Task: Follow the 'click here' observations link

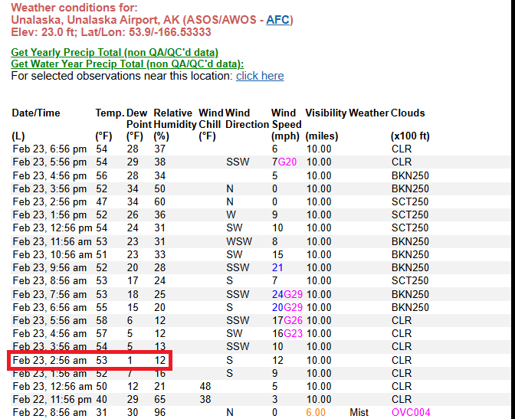Action: [x=260, y=76]
